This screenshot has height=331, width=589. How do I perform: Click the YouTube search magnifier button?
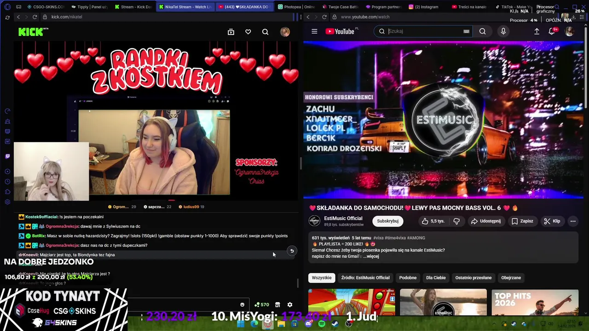pyautogui.click(x=482, y=31)
